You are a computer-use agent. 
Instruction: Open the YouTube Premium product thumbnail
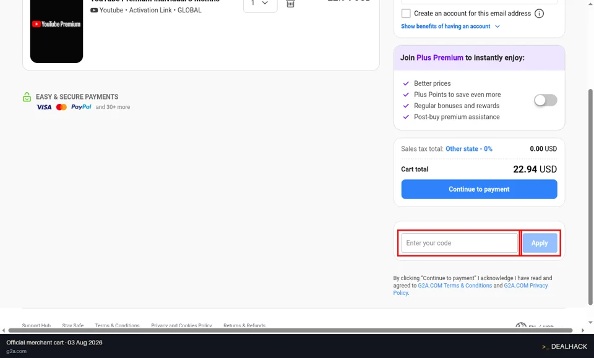[x=56, y=31]
